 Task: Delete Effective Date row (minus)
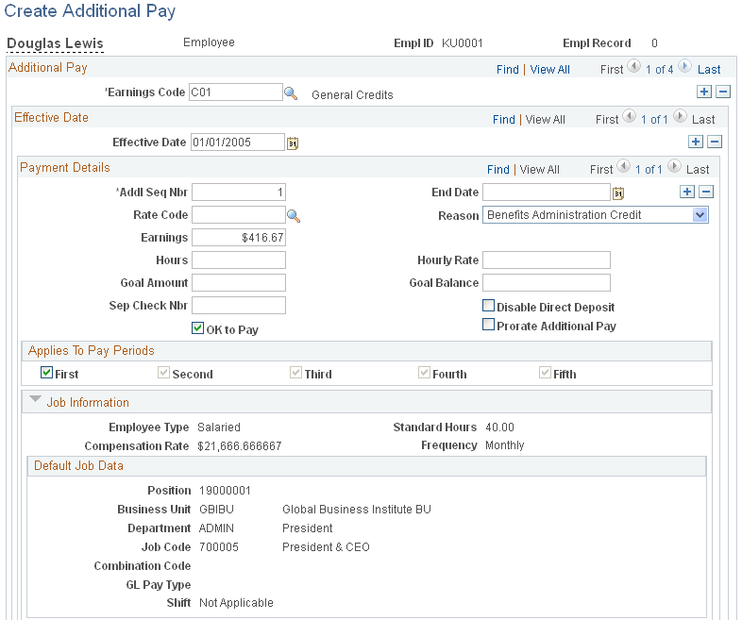[715, 142]
